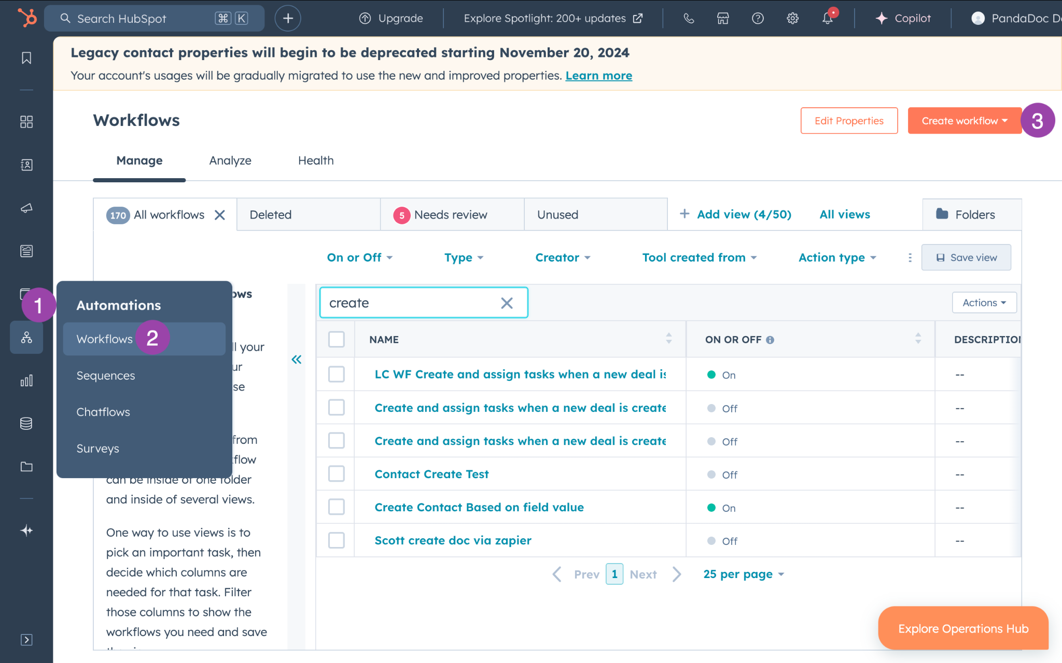Click the notifications bell icon
The height and width of the screenshot is (663, 1062).
click(x=828, y=18)
